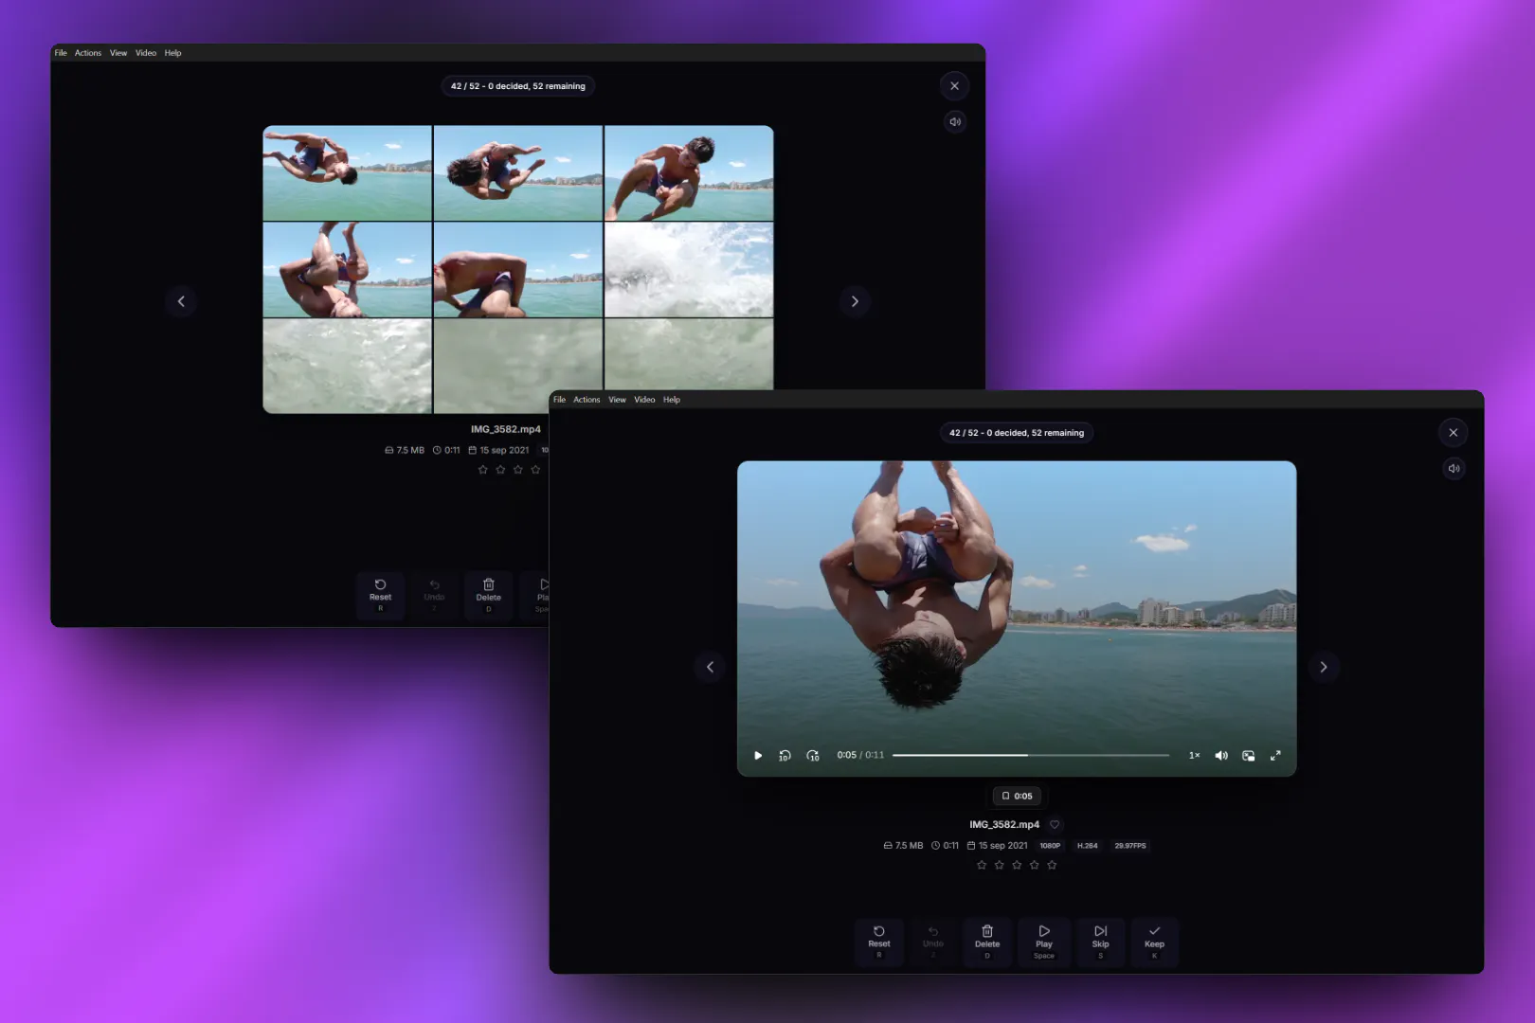Click the Skip button in front window
The height and width of the screenshot is (1023, 1535).
[x=1100, y=942]
